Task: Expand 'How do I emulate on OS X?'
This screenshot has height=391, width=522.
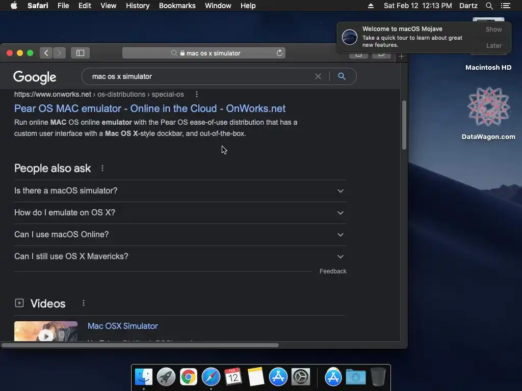Action: point(180,213)
